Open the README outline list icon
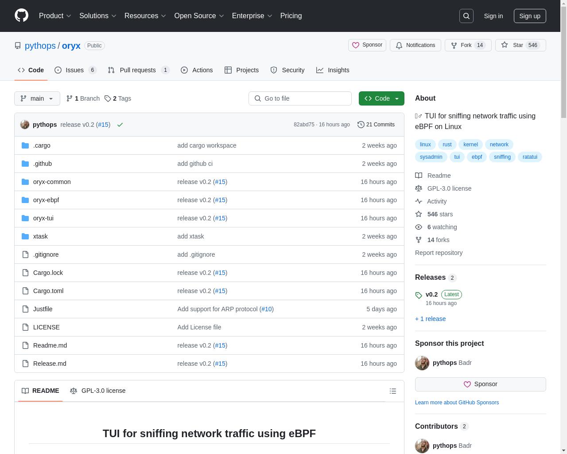This screenshot has width=567, height=454. click(x=392, y=391)
